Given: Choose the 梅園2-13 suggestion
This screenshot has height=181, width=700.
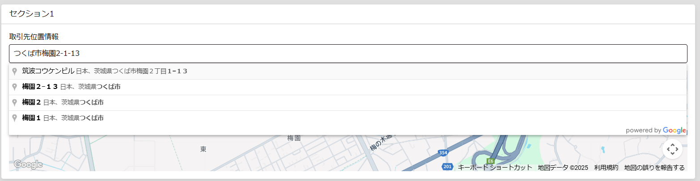Looking at the screenshot, I should pyautogui.click(x=348, y=87).
